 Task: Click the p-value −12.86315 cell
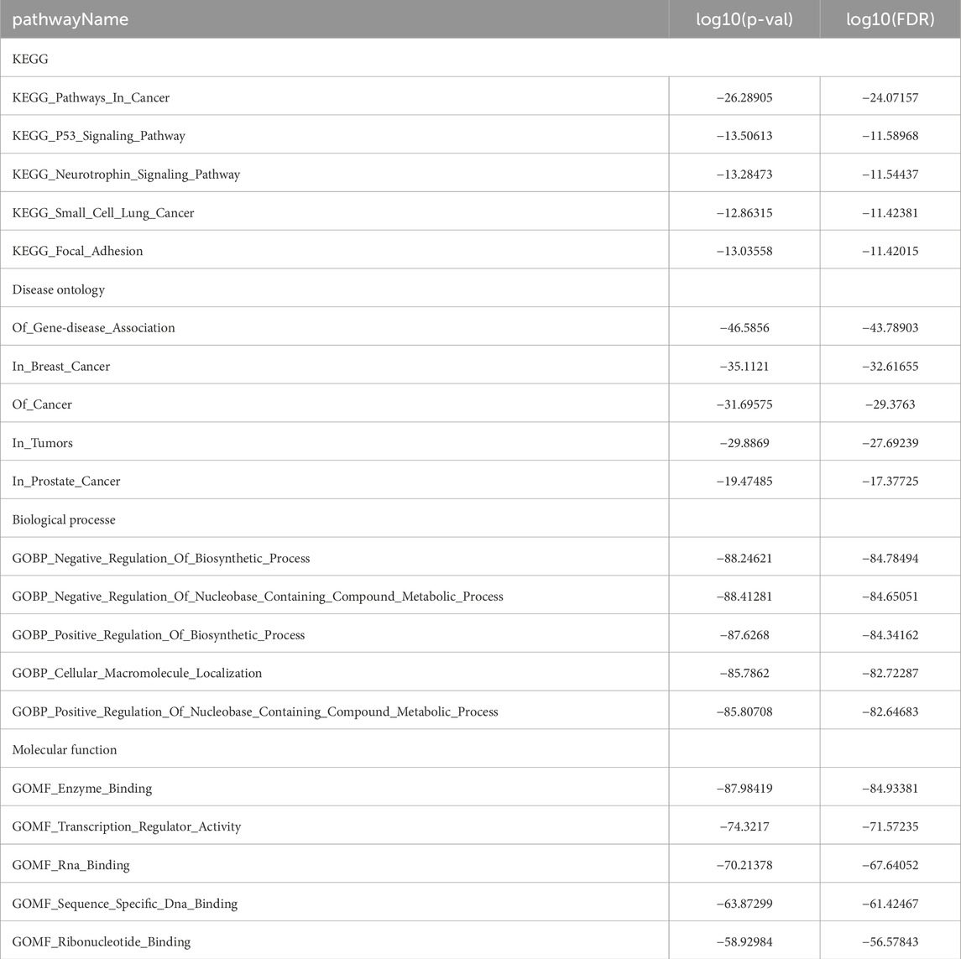pyautogui.click(x=744, y=213)
